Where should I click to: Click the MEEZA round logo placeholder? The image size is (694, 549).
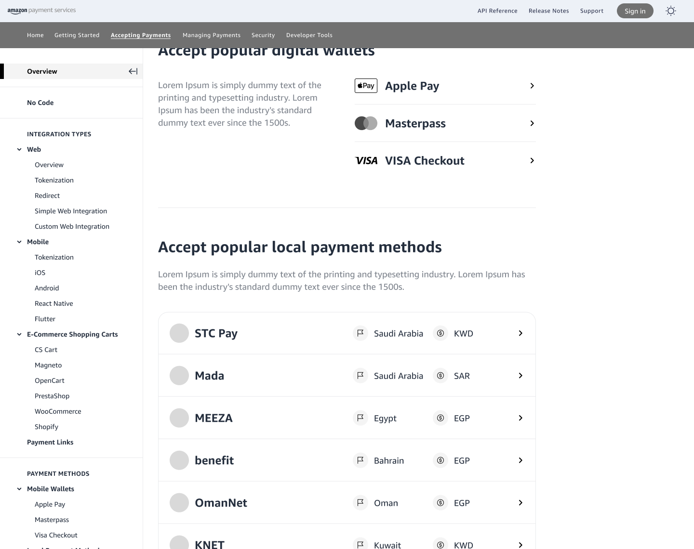(x=179, y=418)
